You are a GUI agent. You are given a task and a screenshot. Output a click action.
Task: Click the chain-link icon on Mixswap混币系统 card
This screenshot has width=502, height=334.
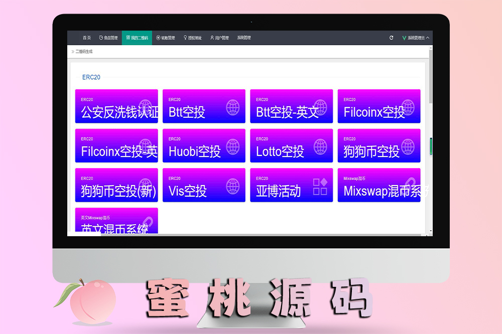(x=411, y=183)
